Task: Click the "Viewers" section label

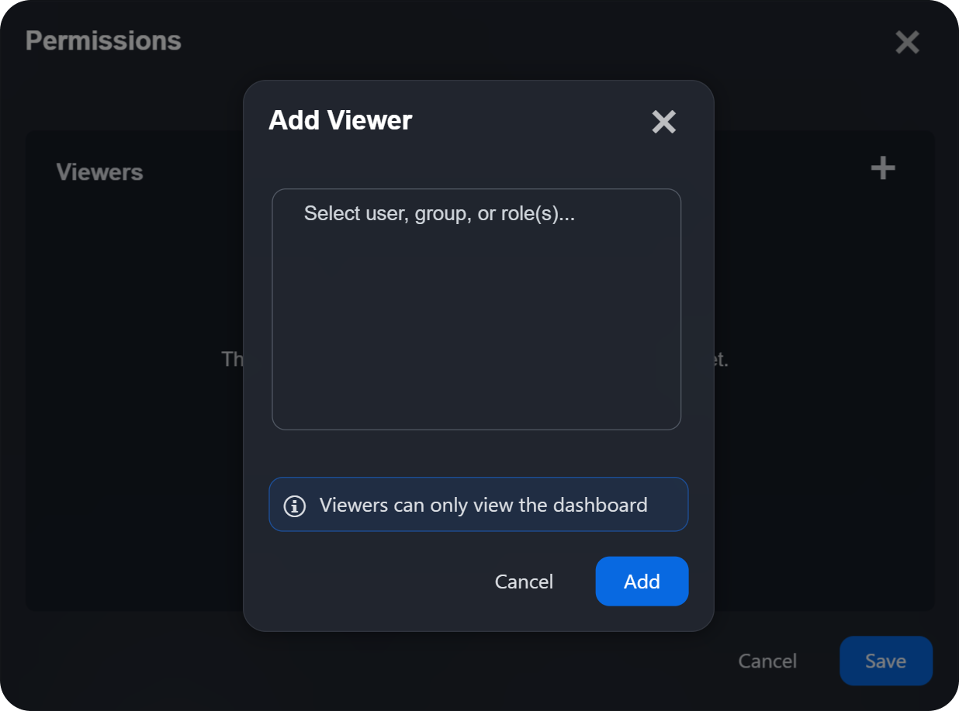Action: 99,171
